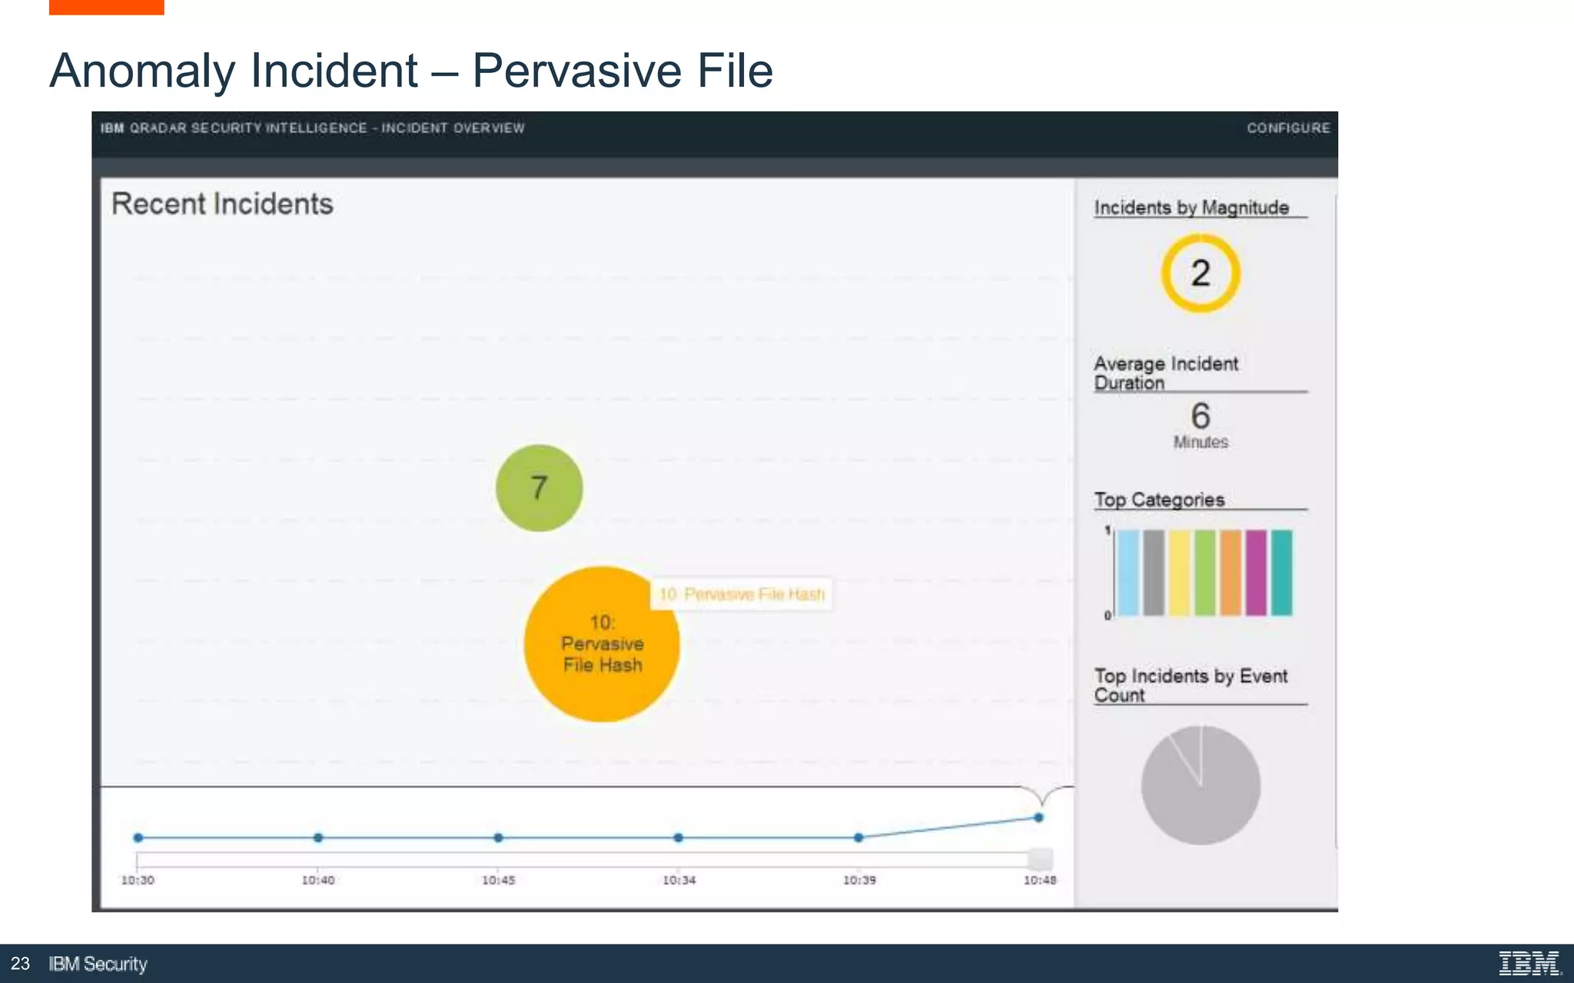Viewport: 1574px width, 983px height.
Task: Click the timeline range slider handle
Action: point(1041,859)
